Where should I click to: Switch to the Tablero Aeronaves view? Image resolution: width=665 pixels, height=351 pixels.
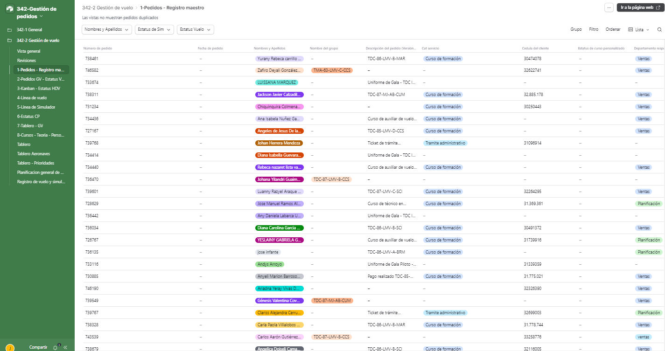35,154
